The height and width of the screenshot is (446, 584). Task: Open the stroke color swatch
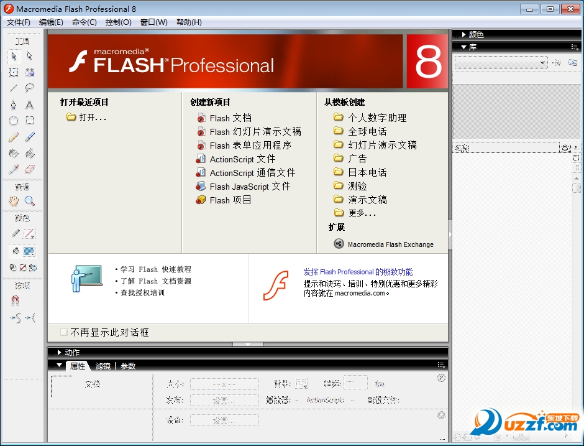tap(29, 234)
